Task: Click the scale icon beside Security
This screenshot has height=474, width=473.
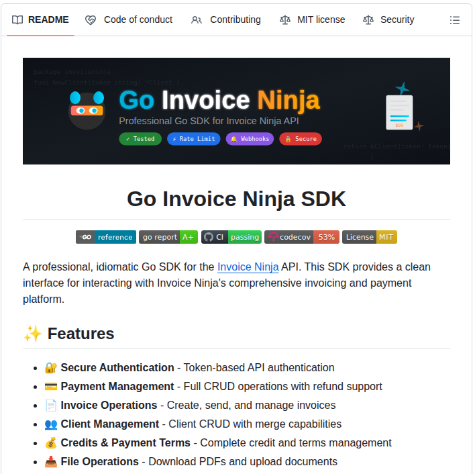Action: click(x=368, y=20)
